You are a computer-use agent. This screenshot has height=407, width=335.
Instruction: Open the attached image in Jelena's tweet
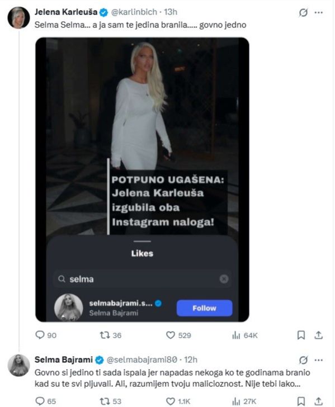pyautogui.click(x=142, y=179)
